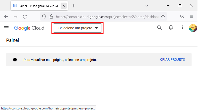Reload the page with the refresh icon
The image size is (198, 111).
point(25,17)
